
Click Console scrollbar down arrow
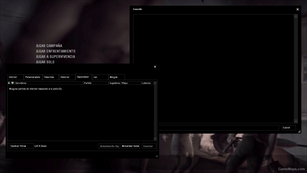coord(296,121)
